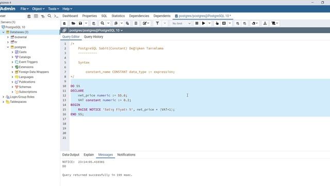Switch to the Query Editor tab
This screenshot has width=330, height=186.
pos(71,37)
